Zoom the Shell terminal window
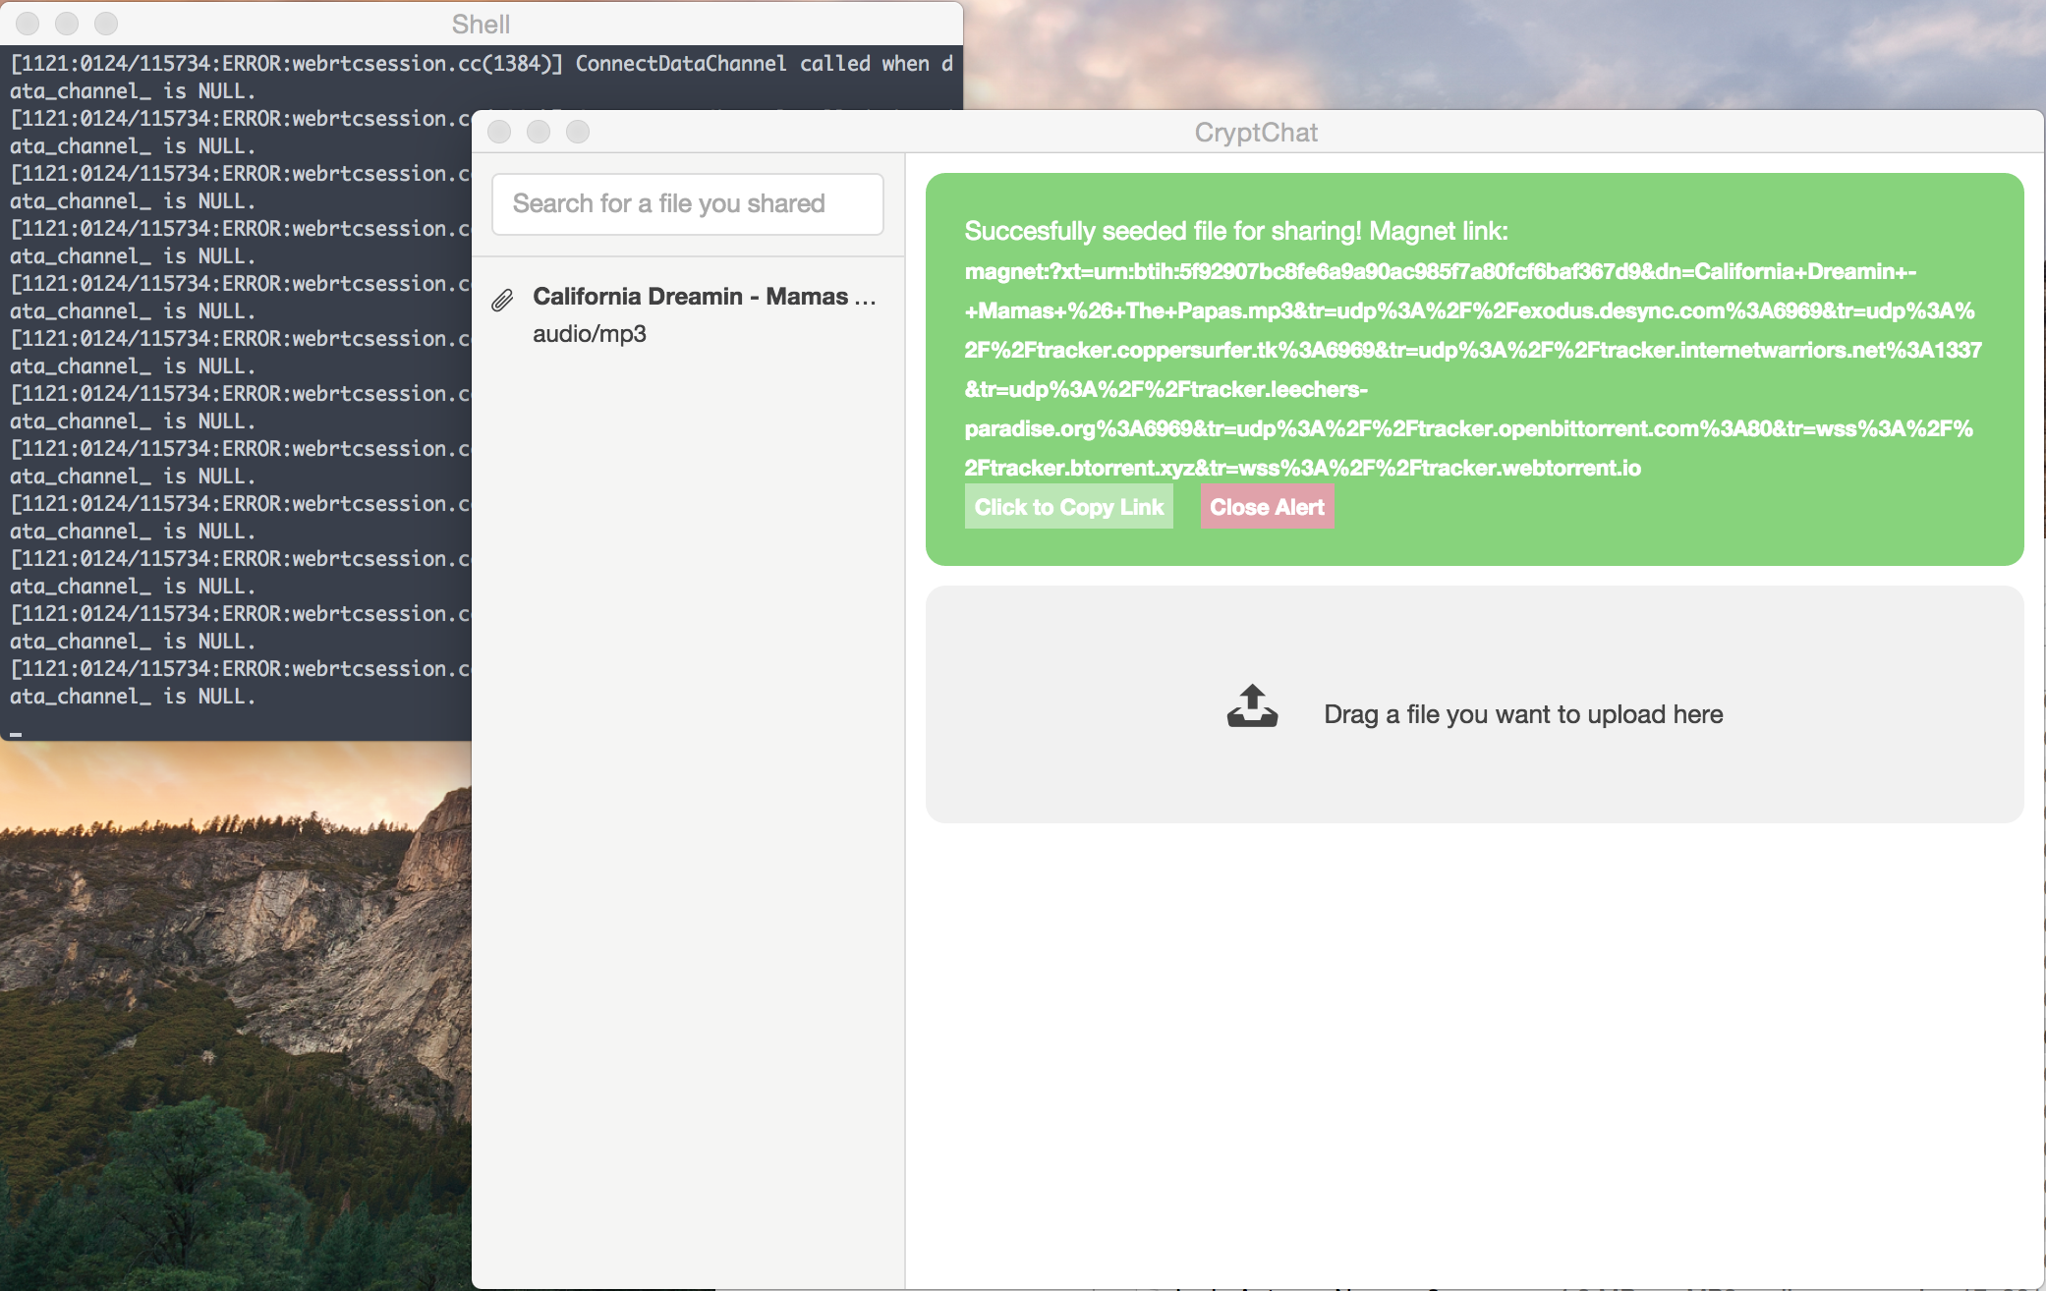Screen dimensions: 2046x1291 click(106, 24)
